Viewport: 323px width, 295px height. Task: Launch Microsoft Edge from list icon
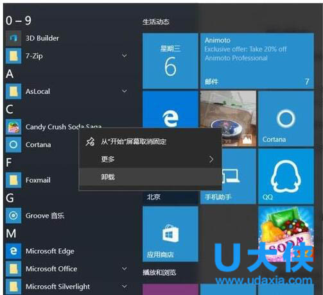click(x=13, y=251)
